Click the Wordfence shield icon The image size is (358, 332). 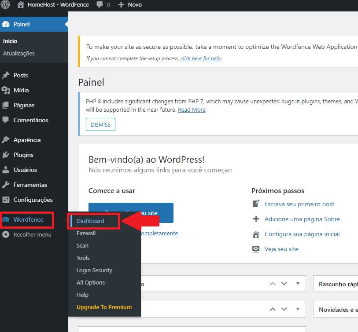[x=6, y=219]
